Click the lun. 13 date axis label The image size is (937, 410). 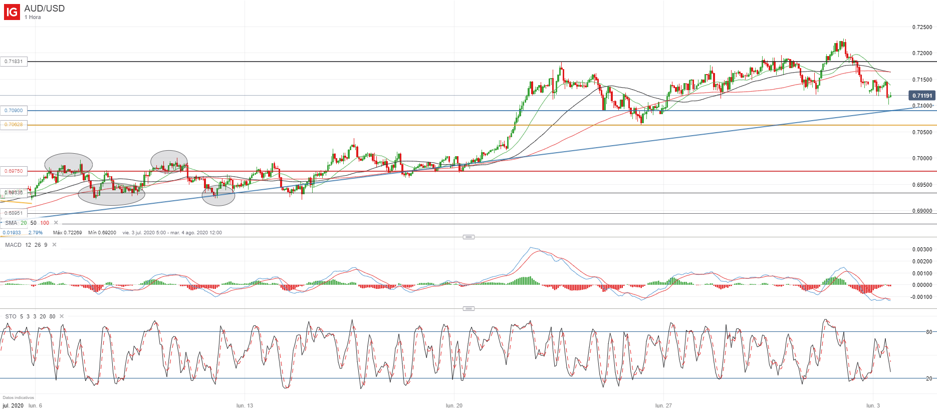coord(245,405)
